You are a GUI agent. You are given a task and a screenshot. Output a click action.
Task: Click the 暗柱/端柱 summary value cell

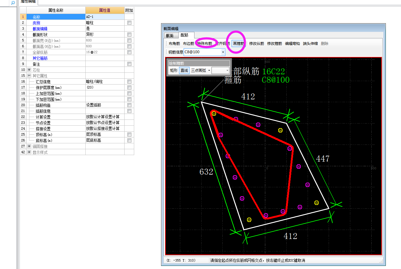pos(105,81)
